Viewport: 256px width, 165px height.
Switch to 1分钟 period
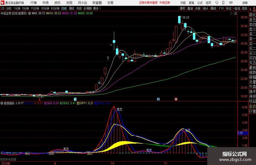pos(17,8)
